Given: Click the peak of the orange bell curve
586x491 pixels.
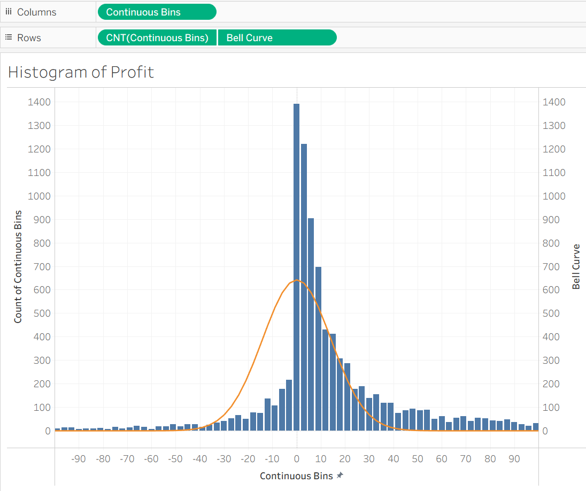Looking at the screenshot, I should [297, 280].
